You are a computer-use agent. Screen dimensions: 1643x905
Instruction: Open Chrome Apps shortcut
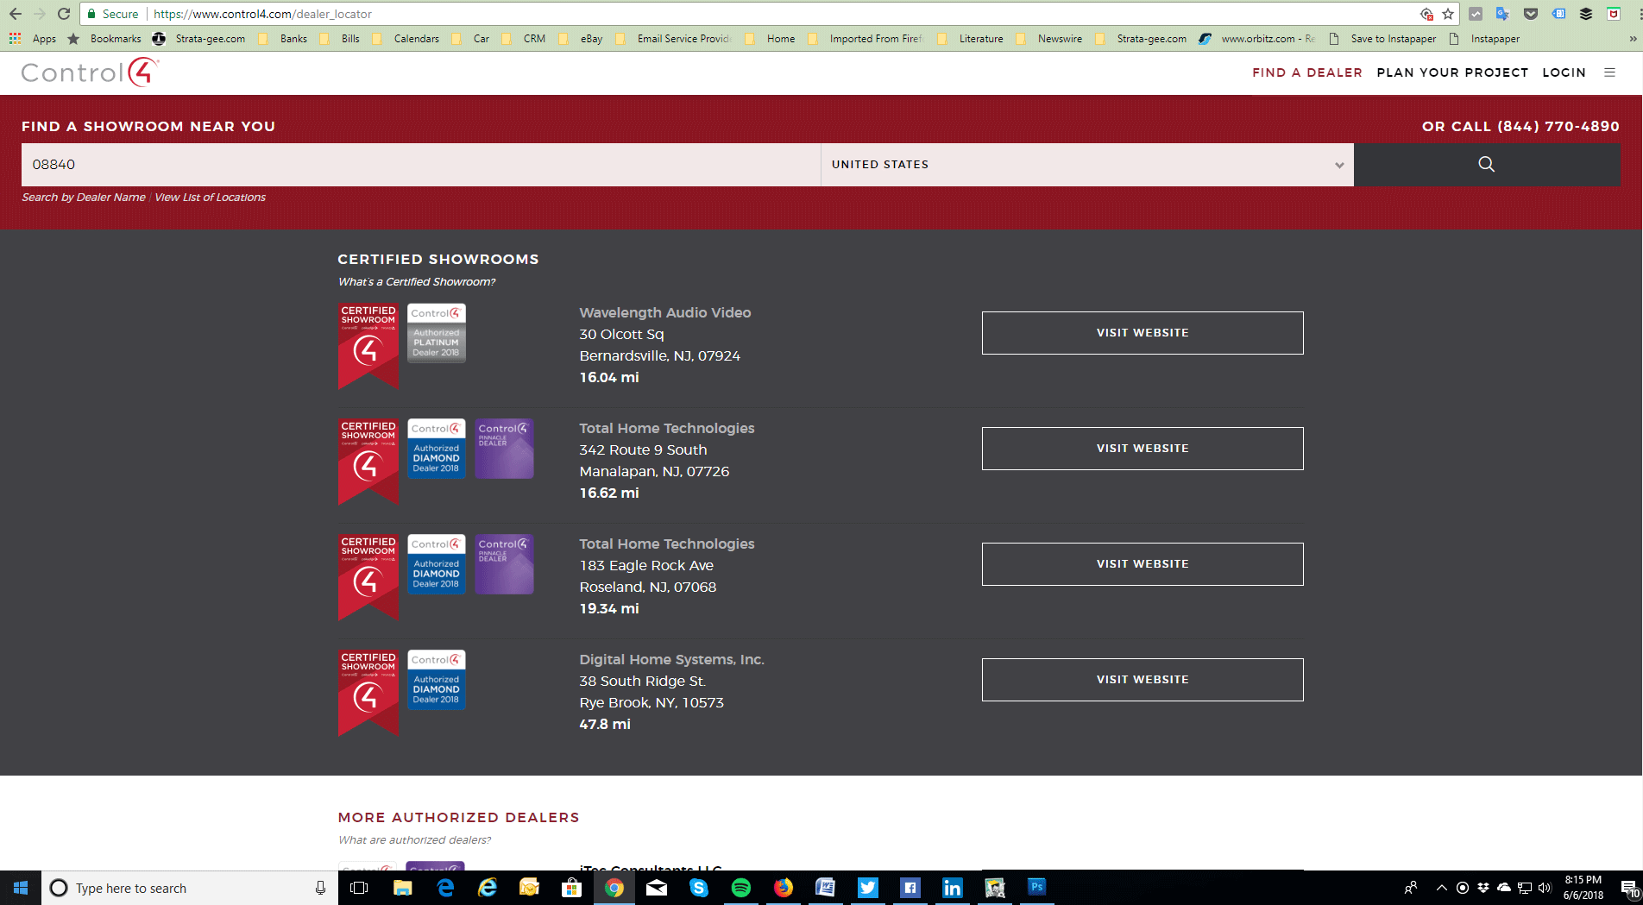[33, 39]
